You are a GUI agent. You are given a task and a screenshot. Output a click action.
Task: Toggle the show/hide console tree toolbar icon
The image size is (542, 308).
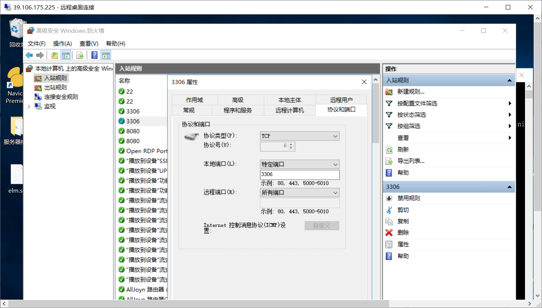(66, 55)
